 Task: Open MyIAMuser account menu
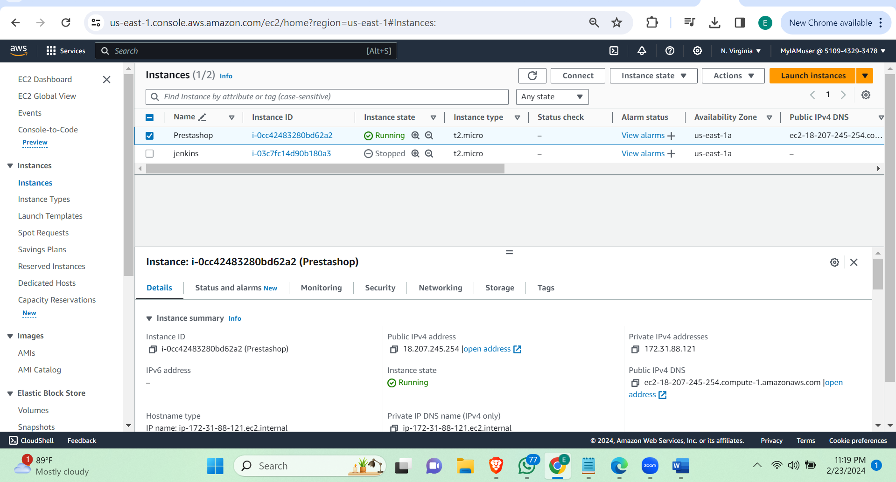click(x=833, y=51)
